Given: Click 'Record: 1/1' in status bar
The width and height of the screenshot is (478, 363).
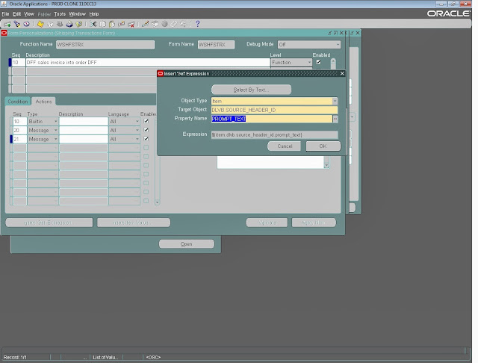Looking at the screenshot, I should point(15,357).
